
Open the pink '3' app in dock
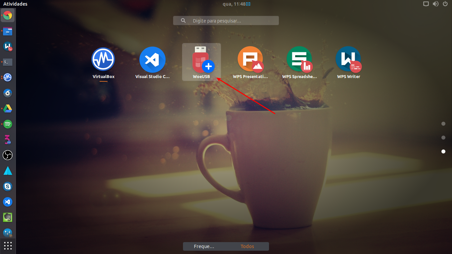coord(8,140)
